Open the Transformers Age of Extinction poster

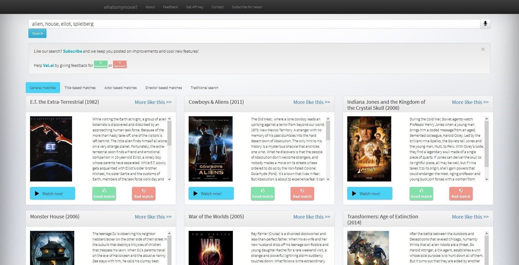pyautogui.click(x=368, y=248)
